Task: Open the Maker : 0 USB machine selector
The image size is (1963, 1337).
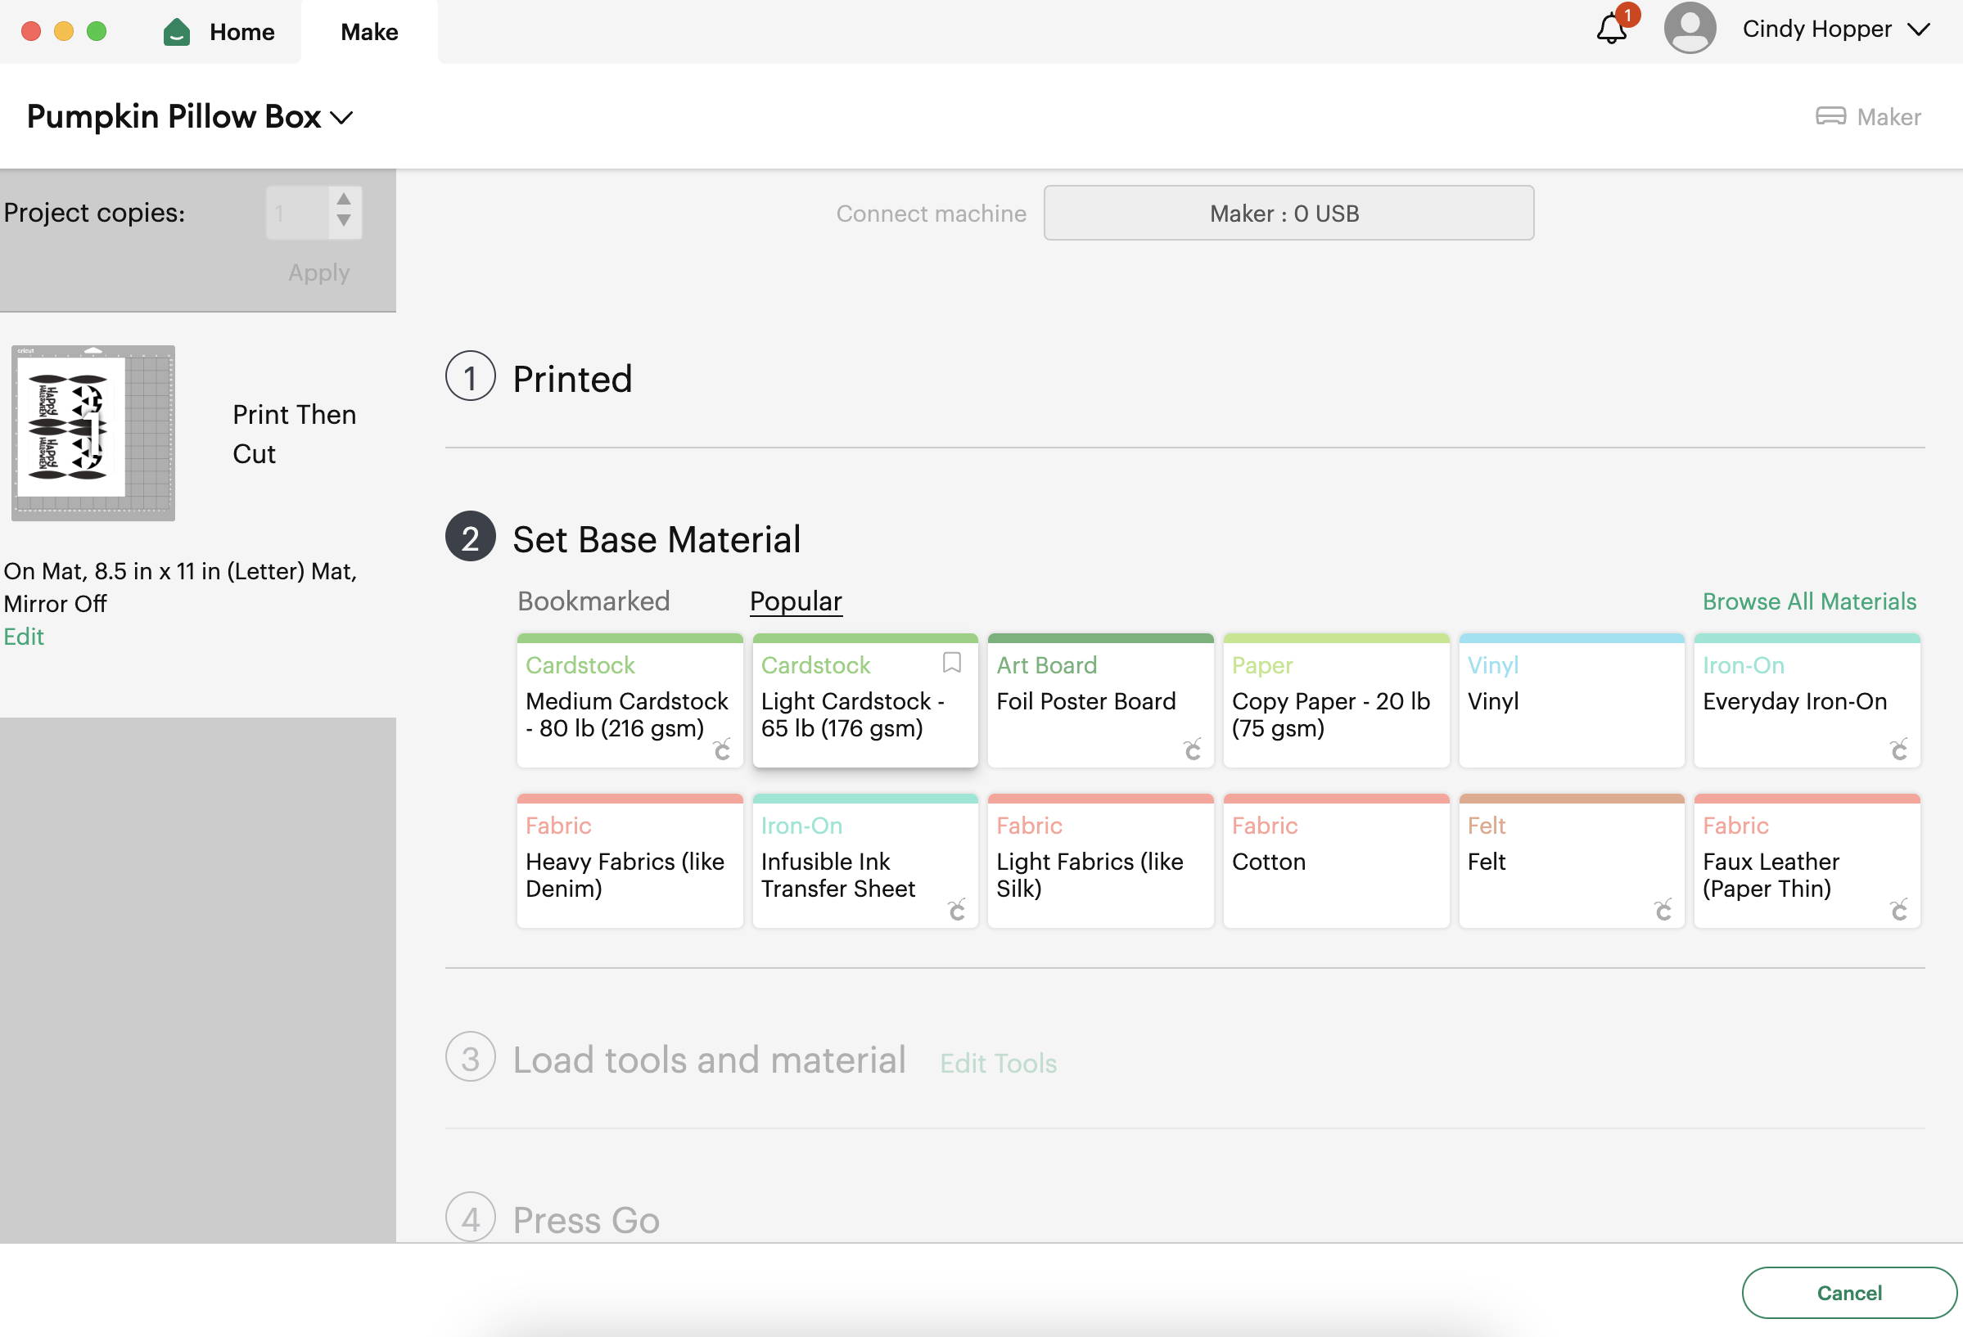Action: coord(1289,213)
